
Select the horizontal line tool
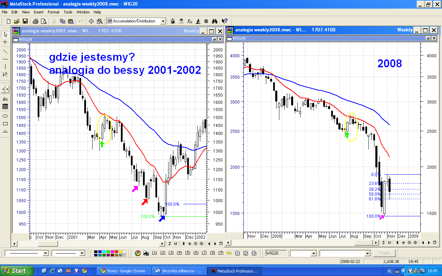[5, 59]
